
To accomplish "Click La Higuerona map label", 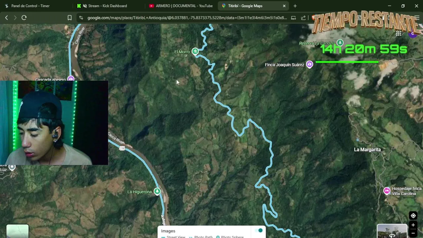I will pyautogui.click(x=139, y=192).
